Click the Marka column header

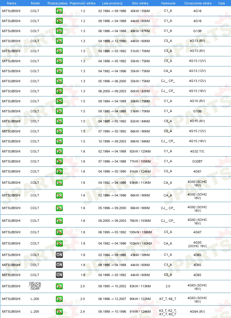click(x=12, y=3)
